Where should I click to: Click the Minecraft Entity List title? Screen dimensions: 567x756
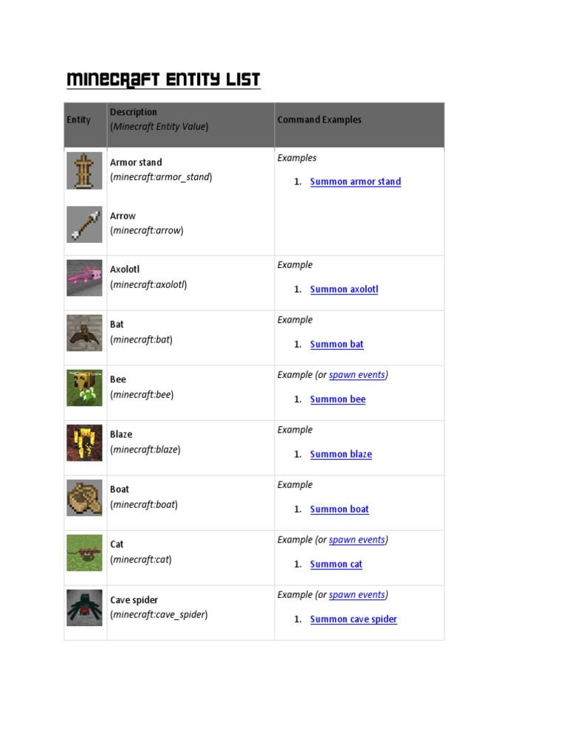(x=163, y=80)
